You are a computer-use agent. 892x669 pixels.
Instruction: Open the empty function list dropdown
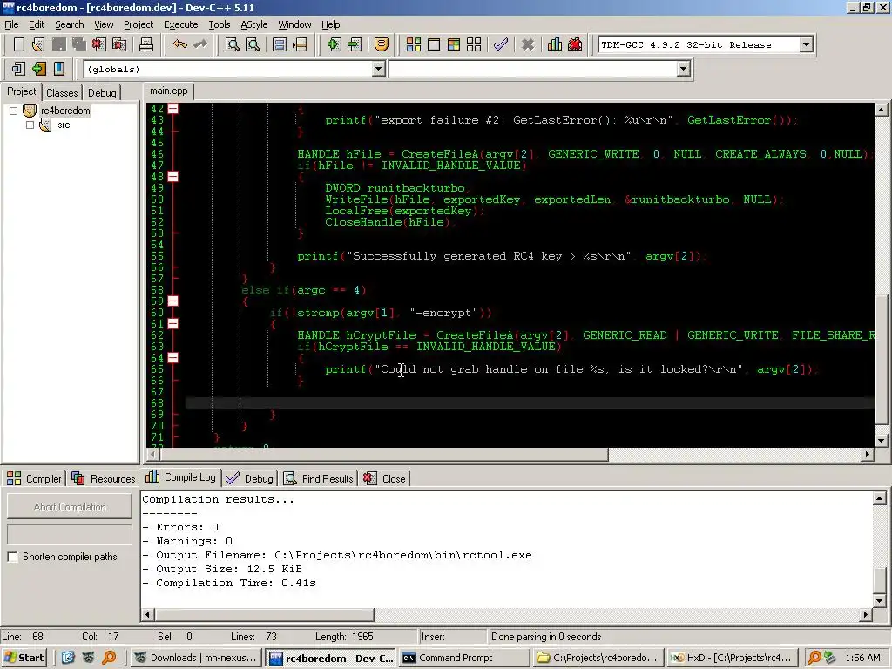click(x=683, y=69)
